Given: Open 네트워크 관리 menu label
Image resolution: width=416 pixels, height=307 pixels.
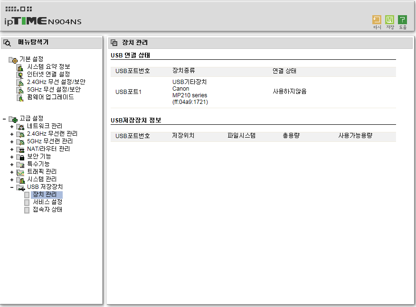Looking at the screenshot, I should coord(45,126).
